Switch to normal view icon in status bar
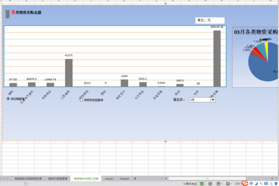 202,184
